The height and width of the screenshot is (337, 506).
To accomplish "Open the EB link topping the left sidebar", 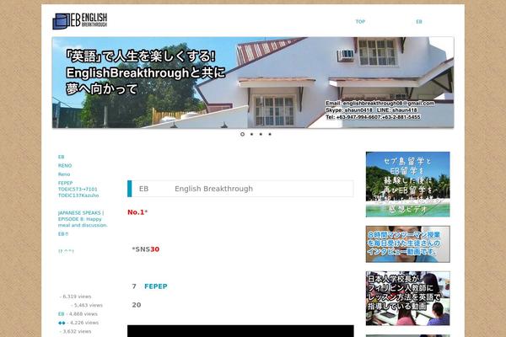I will point(61,157).
